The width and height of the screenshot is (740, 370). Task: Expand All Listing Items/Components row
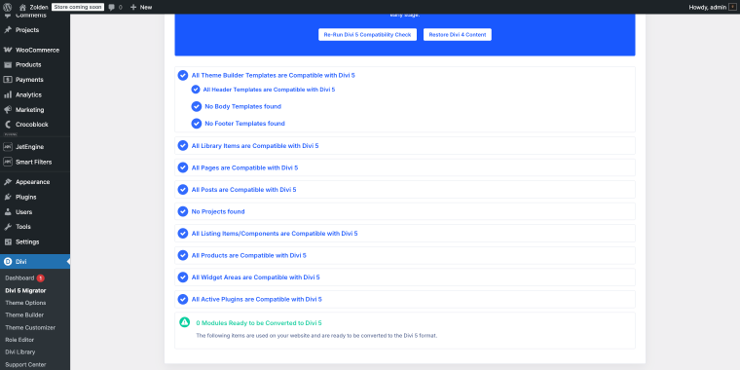(x=405, y=233)
